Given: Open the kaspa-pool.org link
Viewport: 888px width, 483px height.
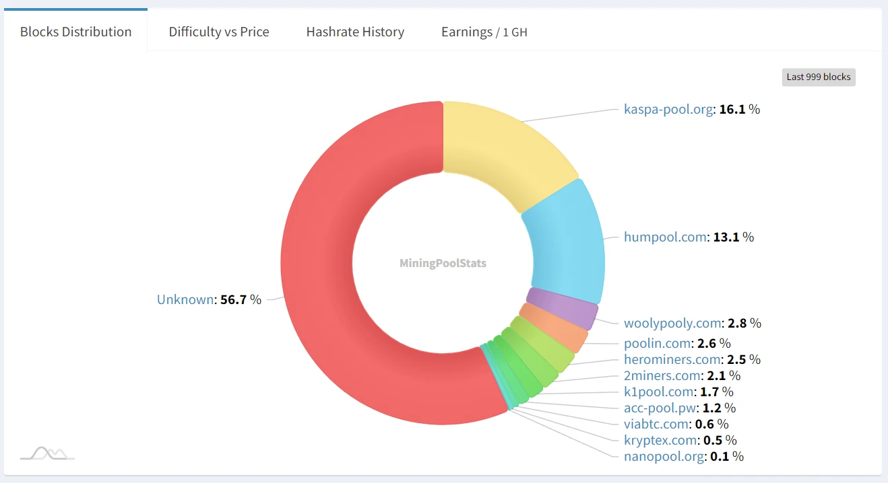Looking at the screenshot, I should pos(668,109).
